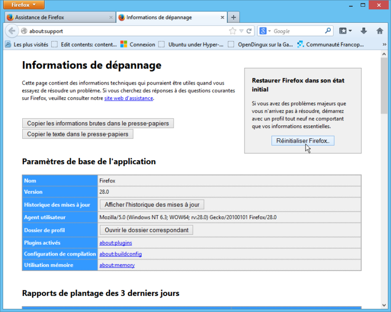
Task: Click the Nom row header
Action: (x=60, y=180)
